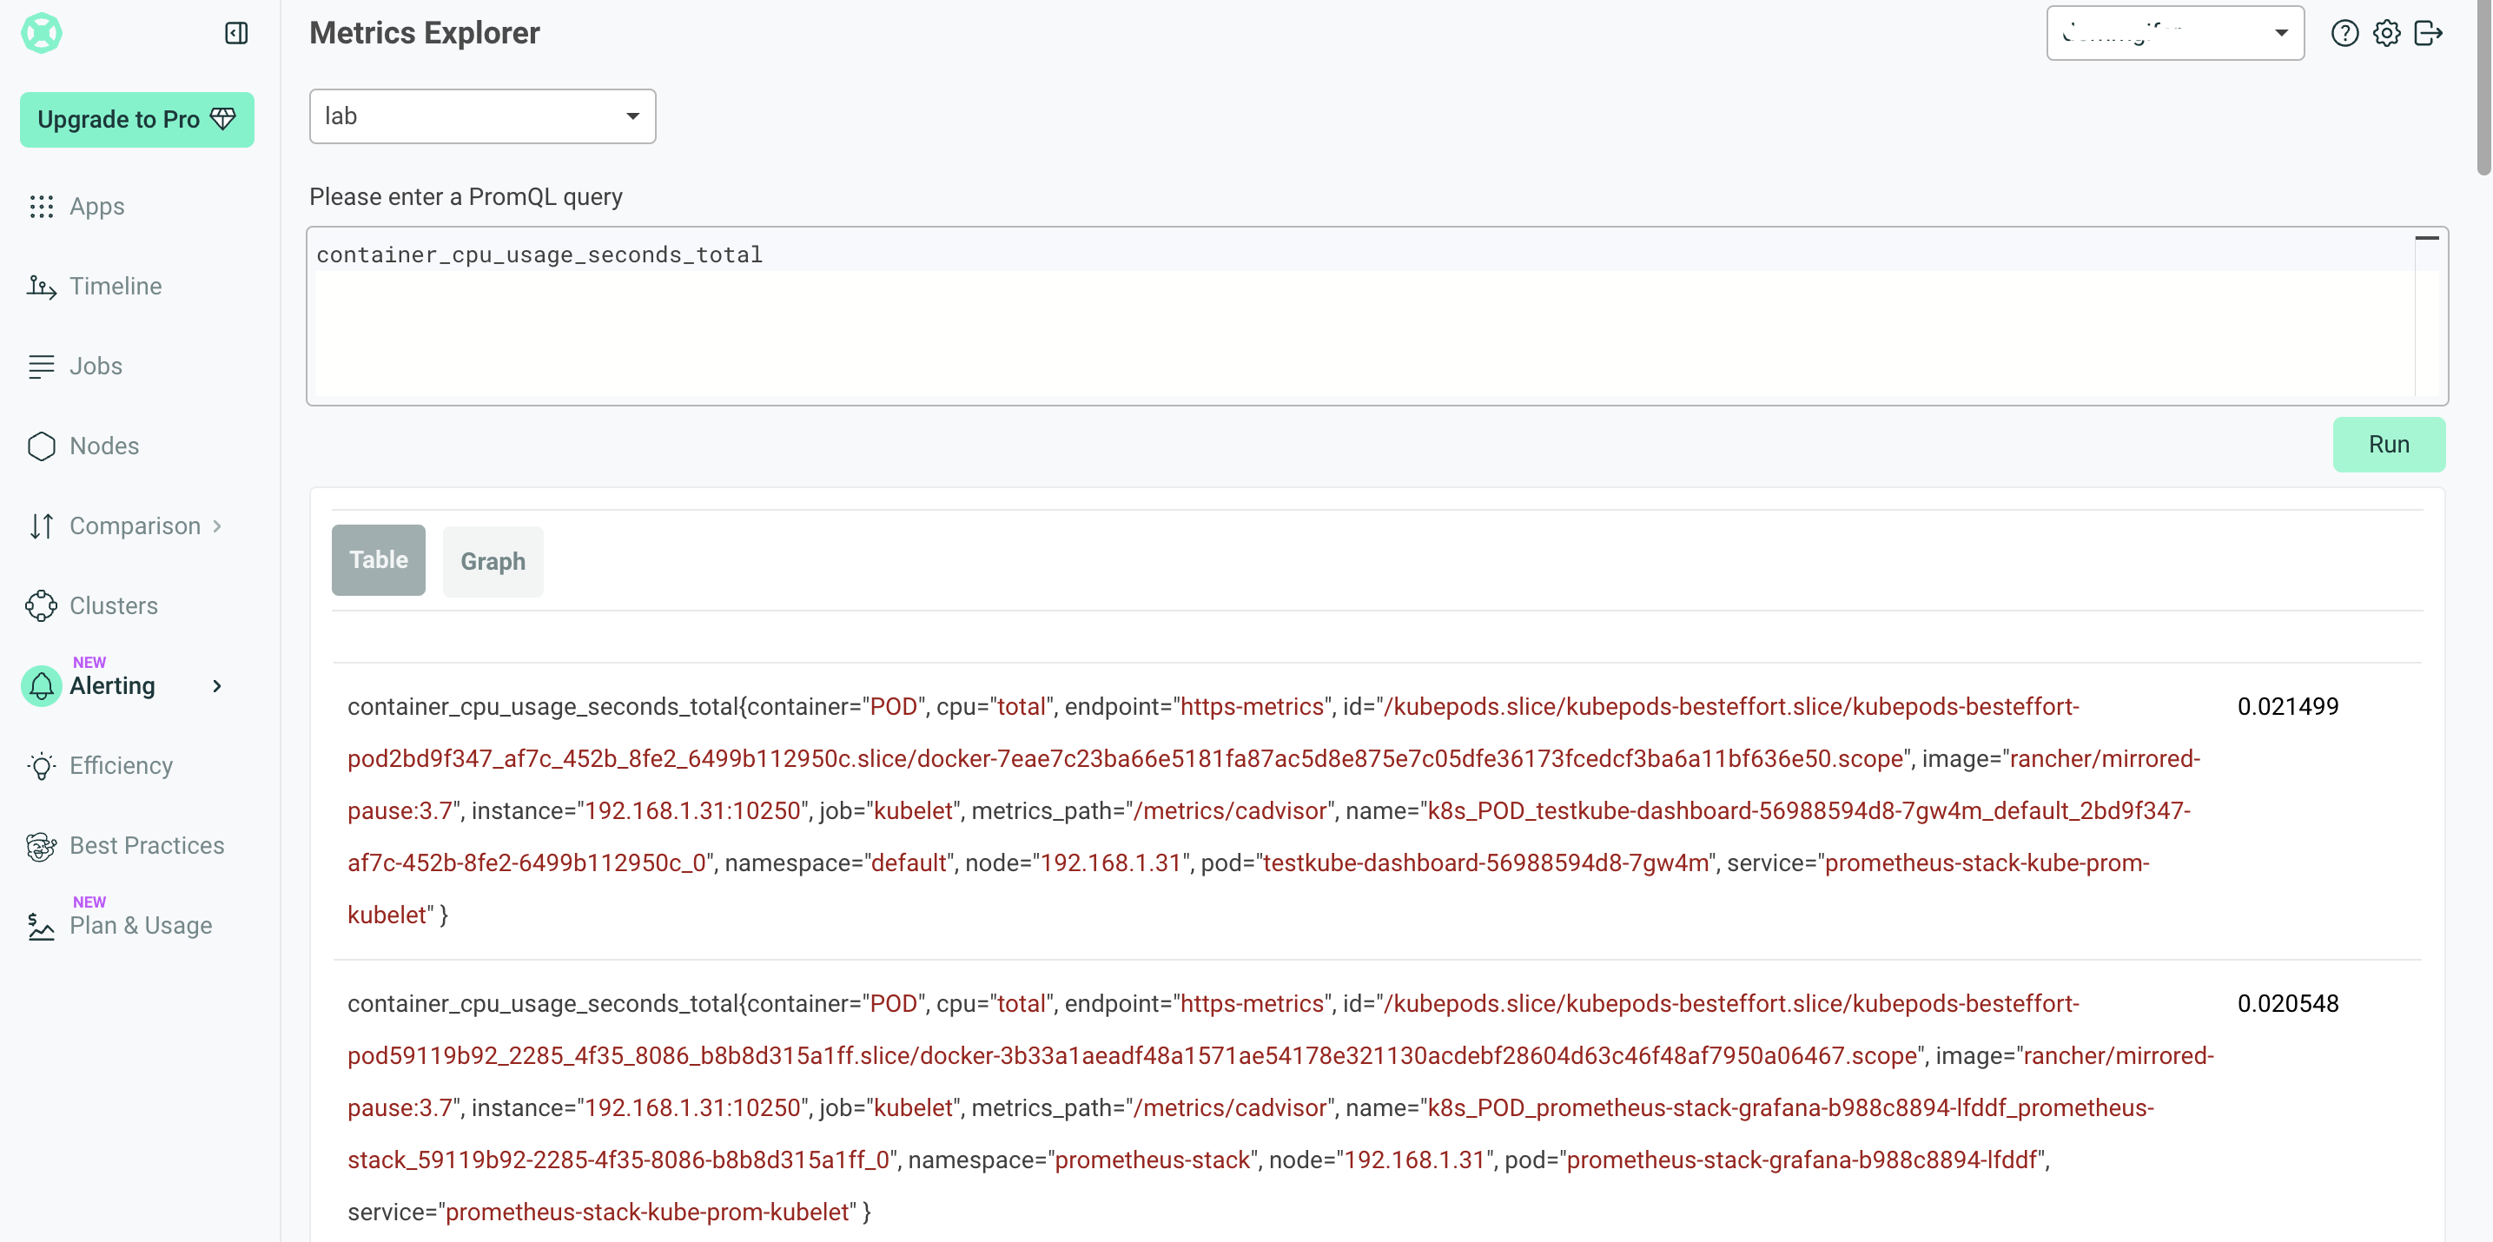2493x1242 pixels.
Task: Open the Plan & Usage page
Action: pyautogui.click(x=141, y=925)
